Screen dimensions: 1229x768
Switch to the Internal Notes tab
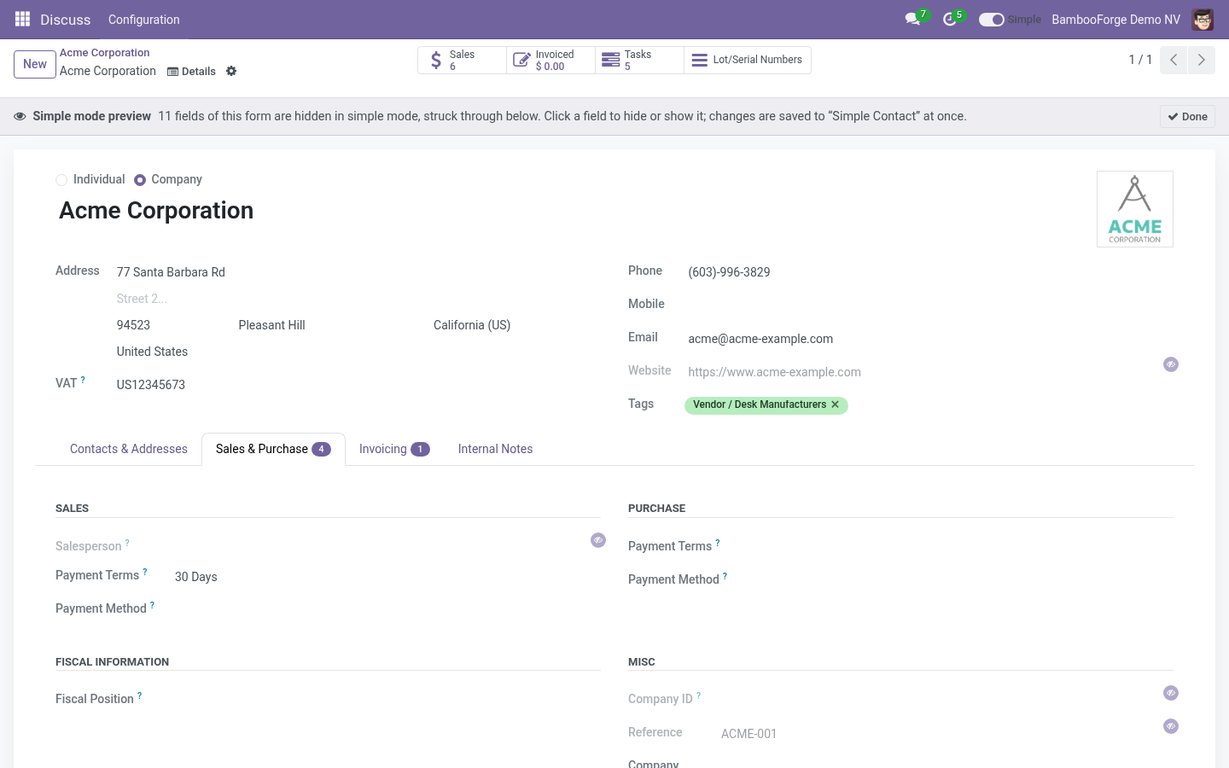pyautogui.click(x=495, y=449)
